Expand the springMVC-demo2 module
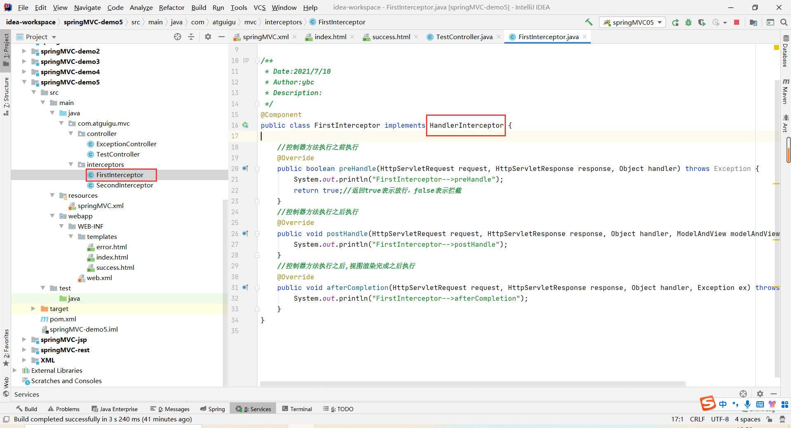This screenshot has height=428, width=791. coord(24,51)
